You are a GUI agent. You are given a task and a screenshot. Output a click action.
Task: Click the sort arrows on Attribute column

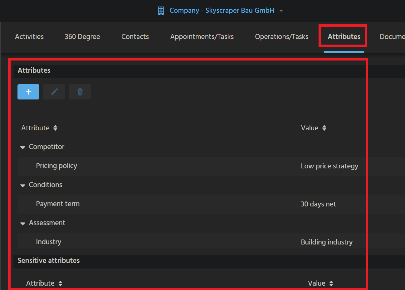(55, 128)
